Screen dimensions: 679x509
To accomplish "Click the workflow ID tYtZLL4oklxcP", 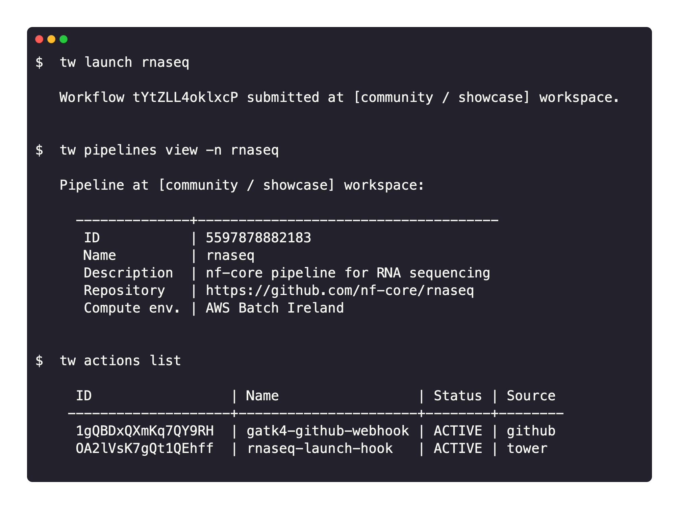I will click(185, 98).
